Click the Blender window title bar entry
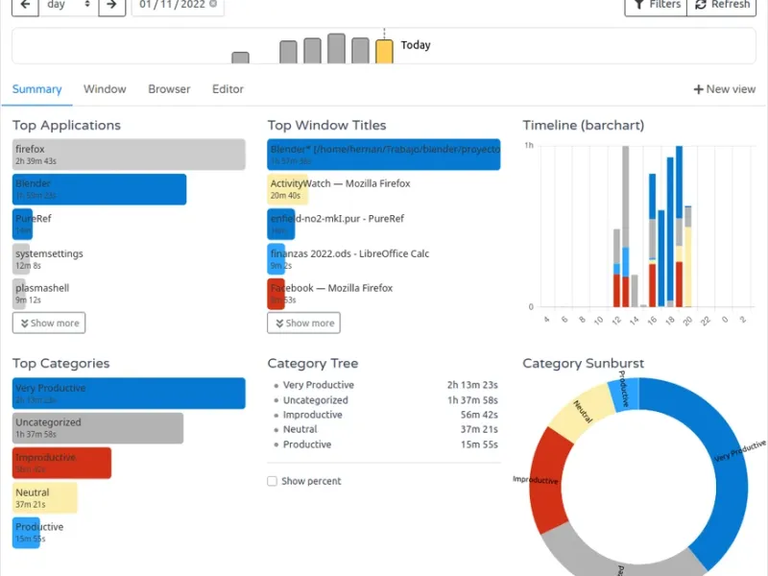Viewport: 768px width, 576px height. pos(384,155)
